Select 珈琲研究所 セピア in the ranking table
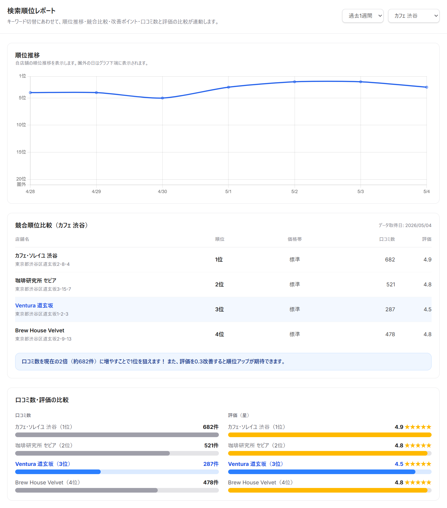Screen dimensions: 447x508 point(36,280)
